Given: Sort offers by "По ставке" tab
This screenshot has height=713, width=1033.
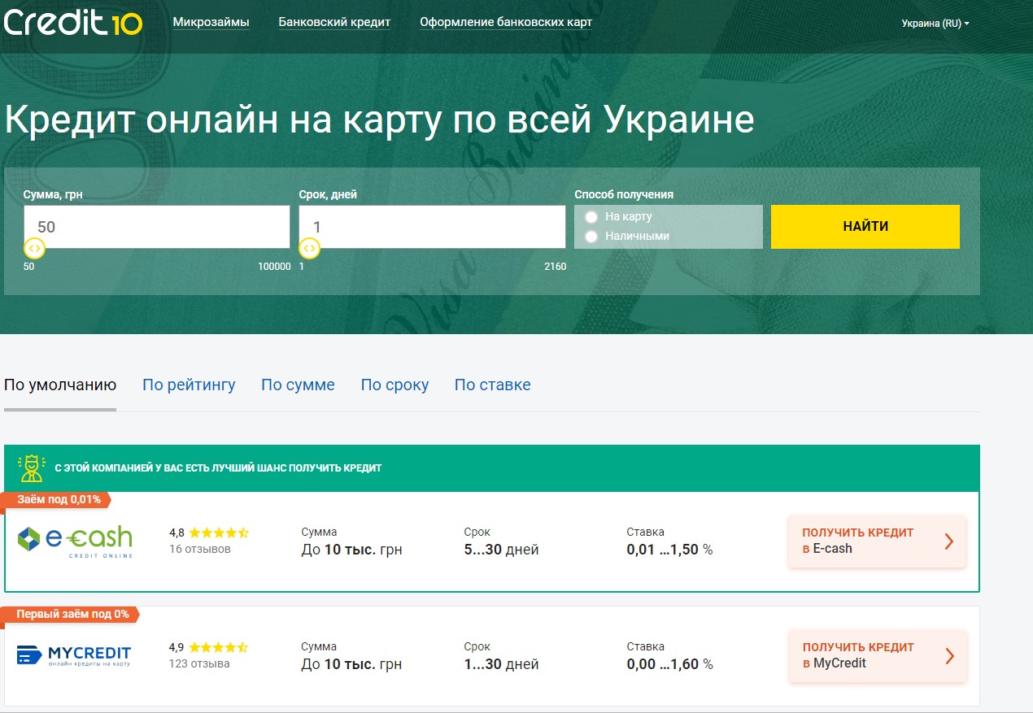Looking at the screenshot, I should click(492, 385).
